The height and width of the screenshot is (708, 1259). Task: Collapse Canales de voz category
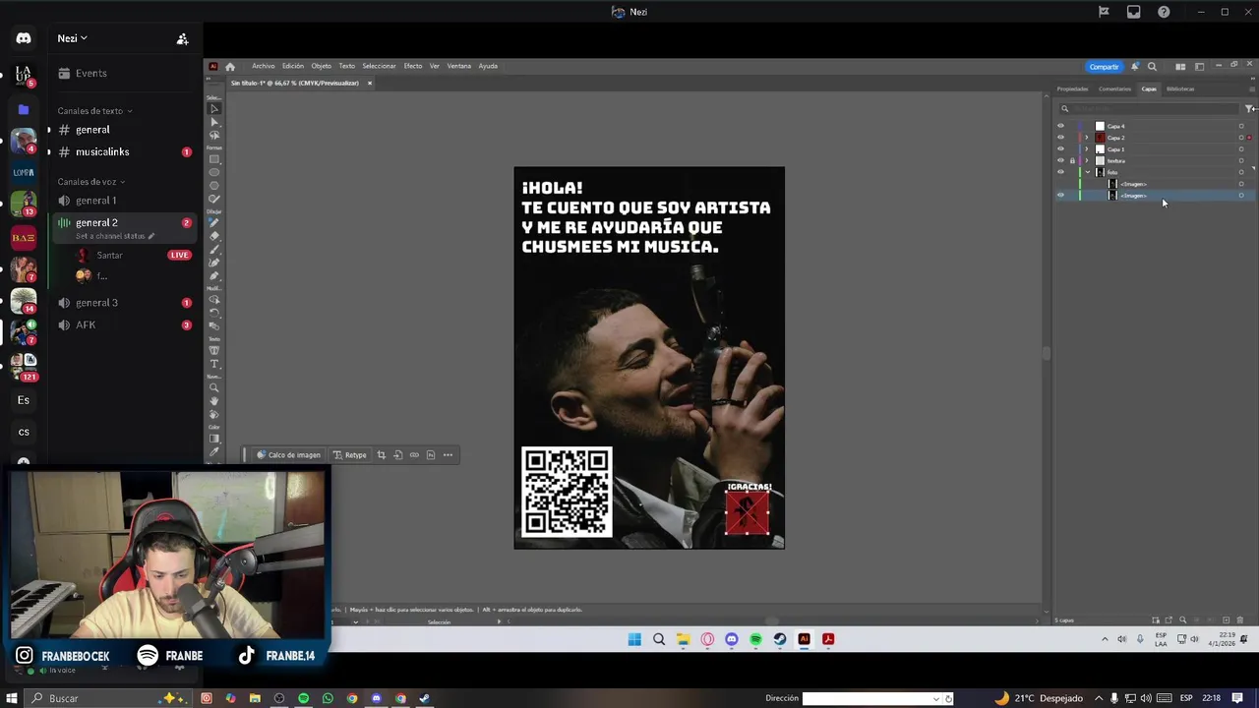click(x=90, y=182)
